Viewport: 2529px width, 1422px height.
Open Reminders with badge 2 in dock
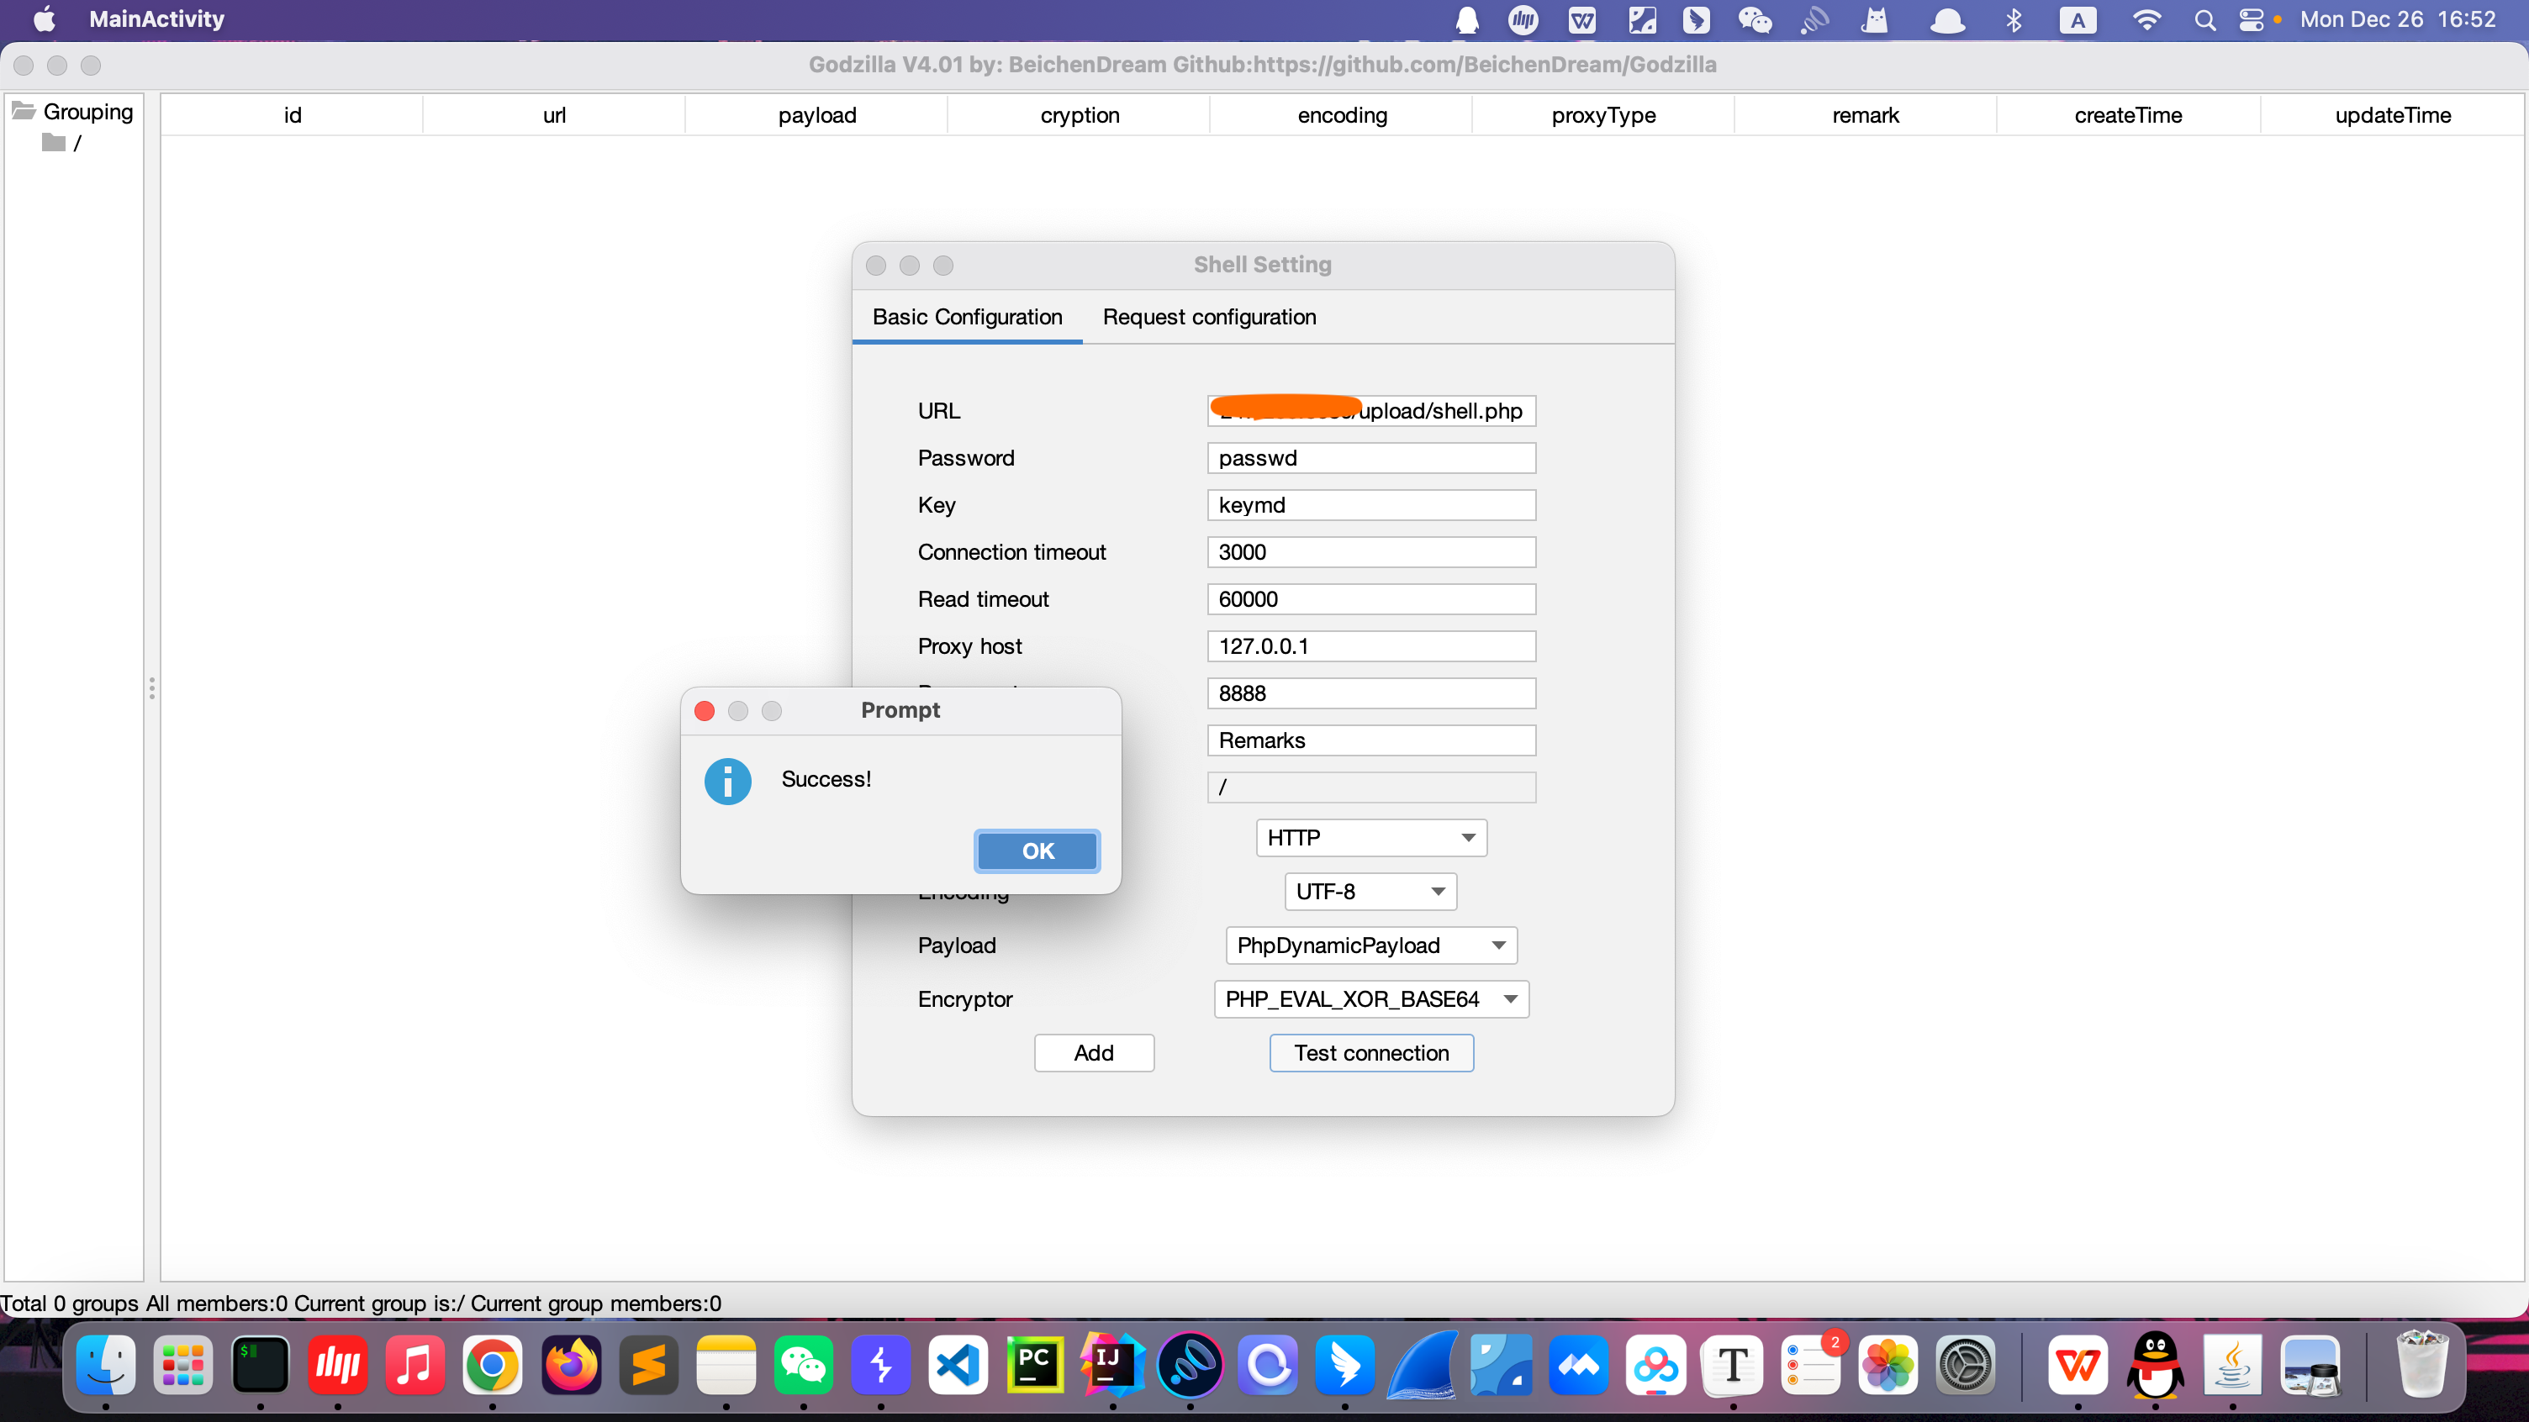click(1810, 1365)
